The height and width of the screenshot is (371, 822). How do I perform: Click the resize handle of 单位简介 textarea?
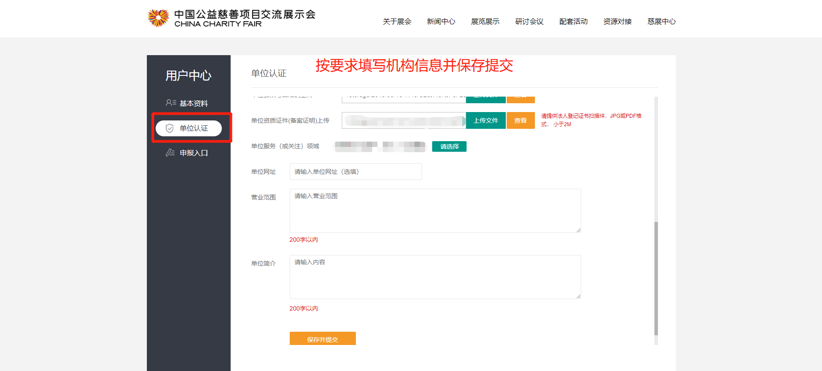coord(578,296)
